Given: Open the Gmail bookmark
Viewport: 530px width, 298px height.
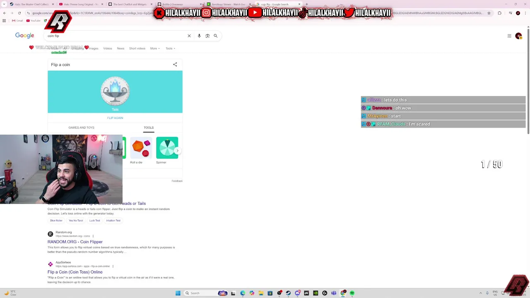Looking at the screenshot, I should (17, 21).
